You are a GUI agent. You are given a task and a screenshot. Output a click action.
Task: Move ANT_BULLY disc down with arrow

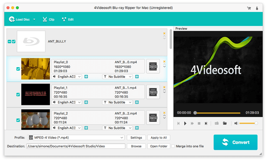click(164, 38)
